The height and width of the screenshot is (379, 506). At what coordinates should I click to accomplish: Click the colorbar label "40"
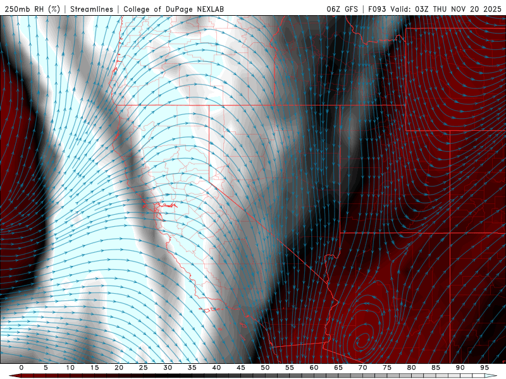click(x=216, y=368)
